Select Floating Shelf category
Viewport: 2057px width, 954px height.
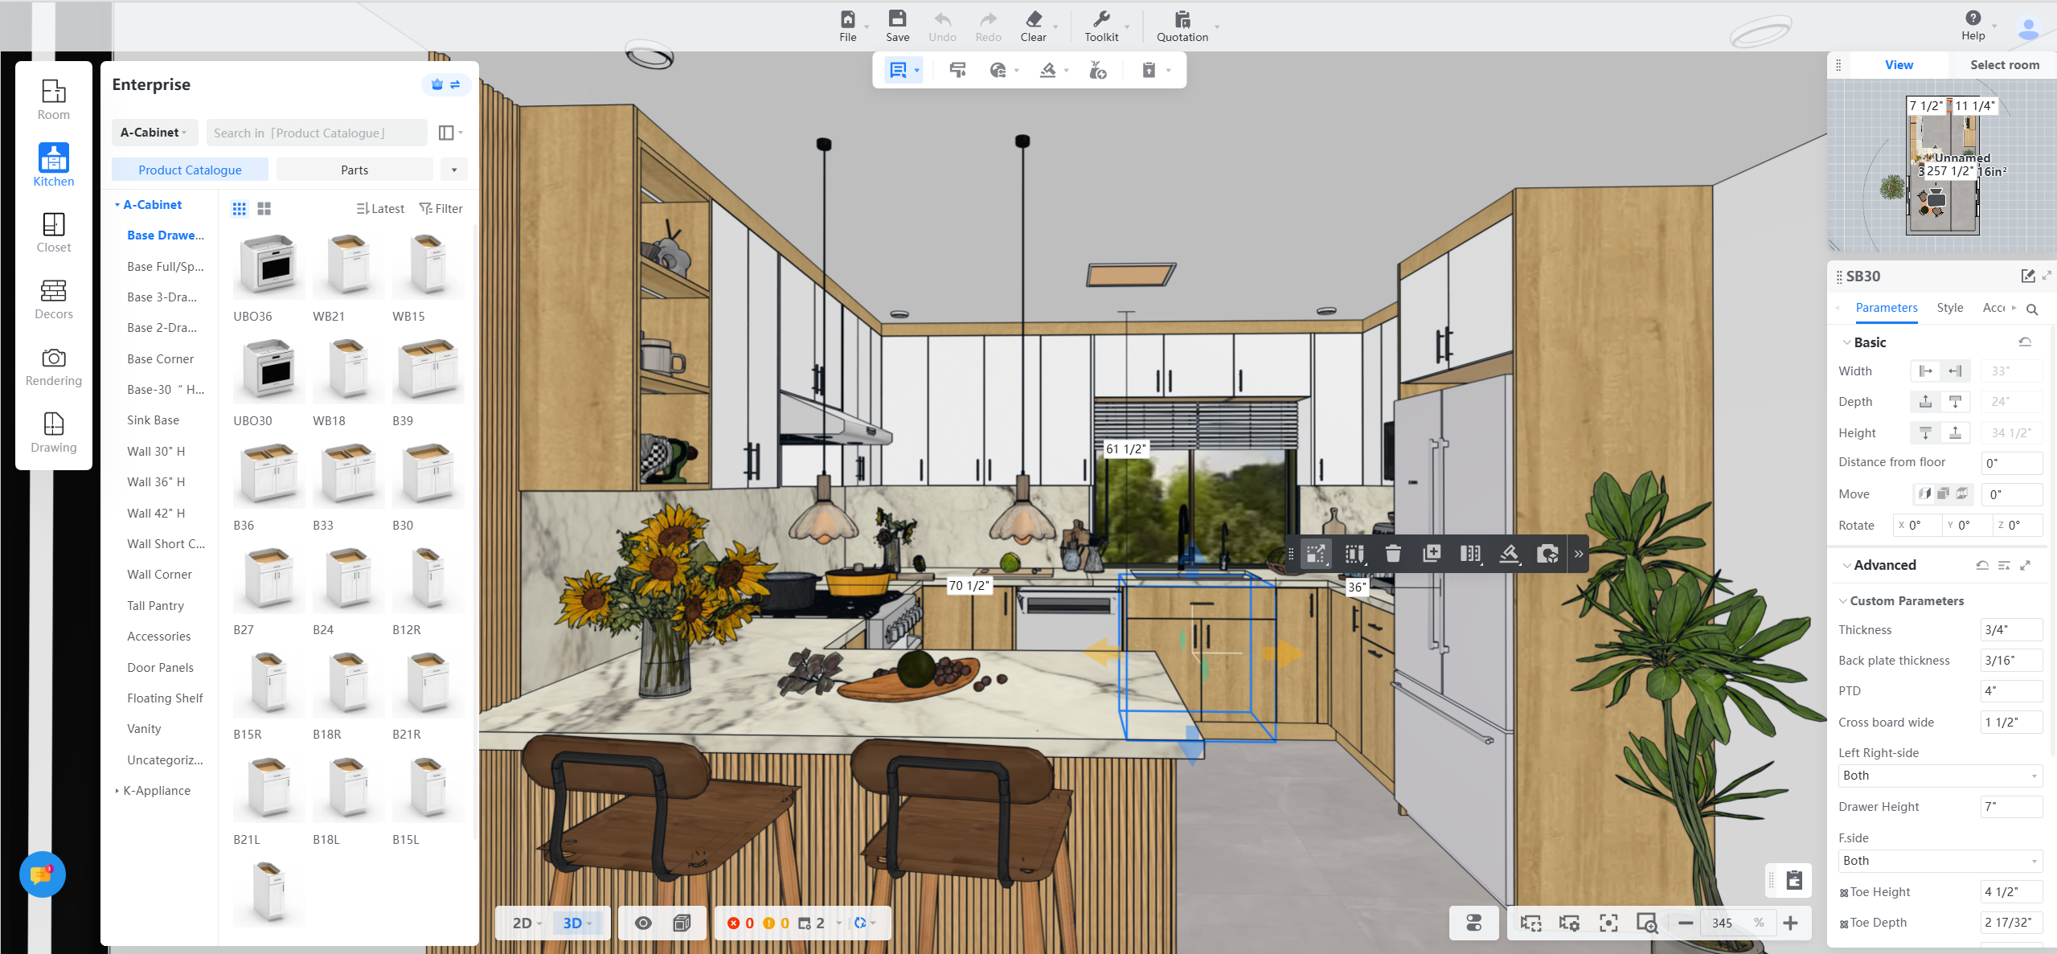(x=165, y=698)
